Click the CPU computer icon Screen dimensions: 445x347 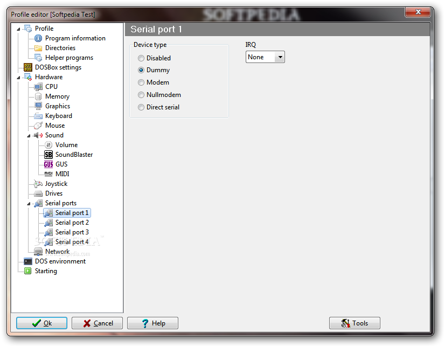(x=38, y=87)
